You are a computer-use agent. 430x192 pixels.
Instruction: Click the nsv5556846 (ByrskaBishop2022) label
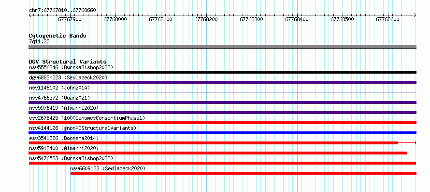point(71,67)
